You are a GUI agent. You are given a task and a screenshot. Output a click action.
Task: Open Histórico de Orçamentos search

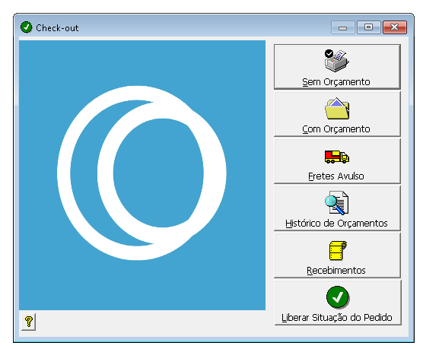(337, 208)
